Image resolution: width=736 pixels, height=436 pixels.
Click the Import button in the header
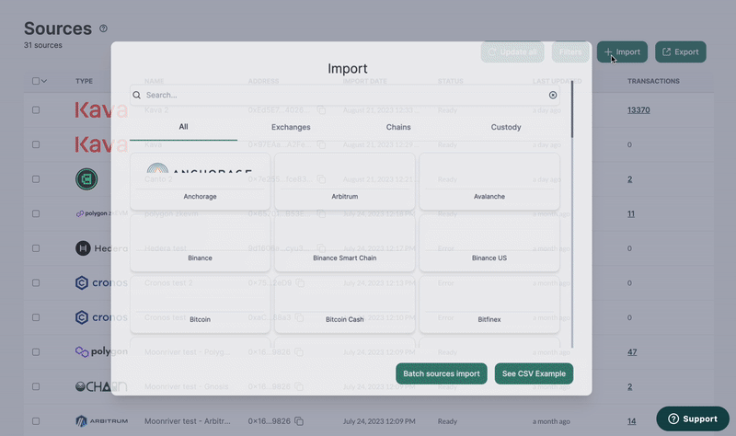(x=622, y=52)
